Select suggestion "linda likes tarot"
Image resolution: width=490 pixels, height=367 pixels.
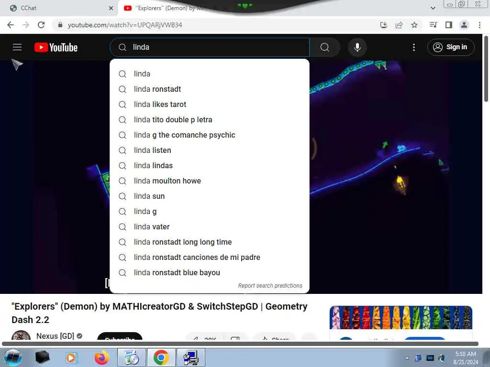pyautogui.click(x=210, y=104)
